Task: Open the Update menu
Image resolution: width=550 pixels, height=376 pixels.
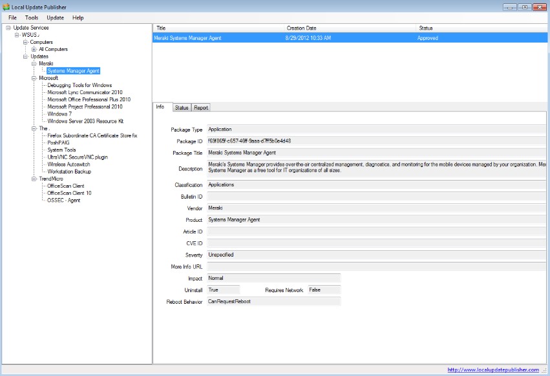Action: click(54, 17)
